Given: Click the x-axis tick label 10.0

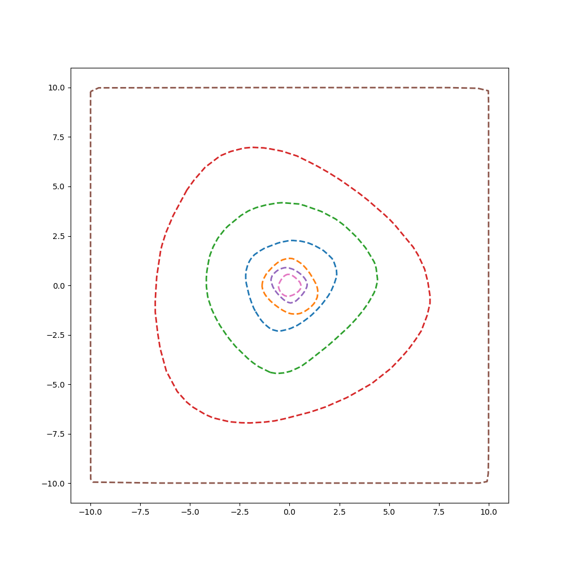Looking at the screenshot, I should coord(489,512).
